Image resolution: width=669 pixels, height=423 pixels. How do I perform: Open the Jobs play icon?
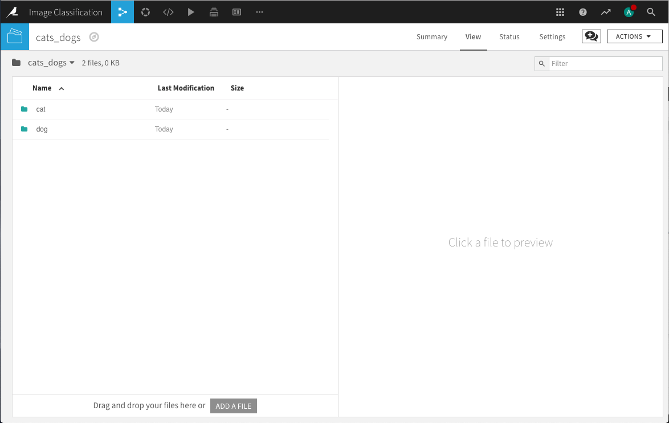point(191,12)
